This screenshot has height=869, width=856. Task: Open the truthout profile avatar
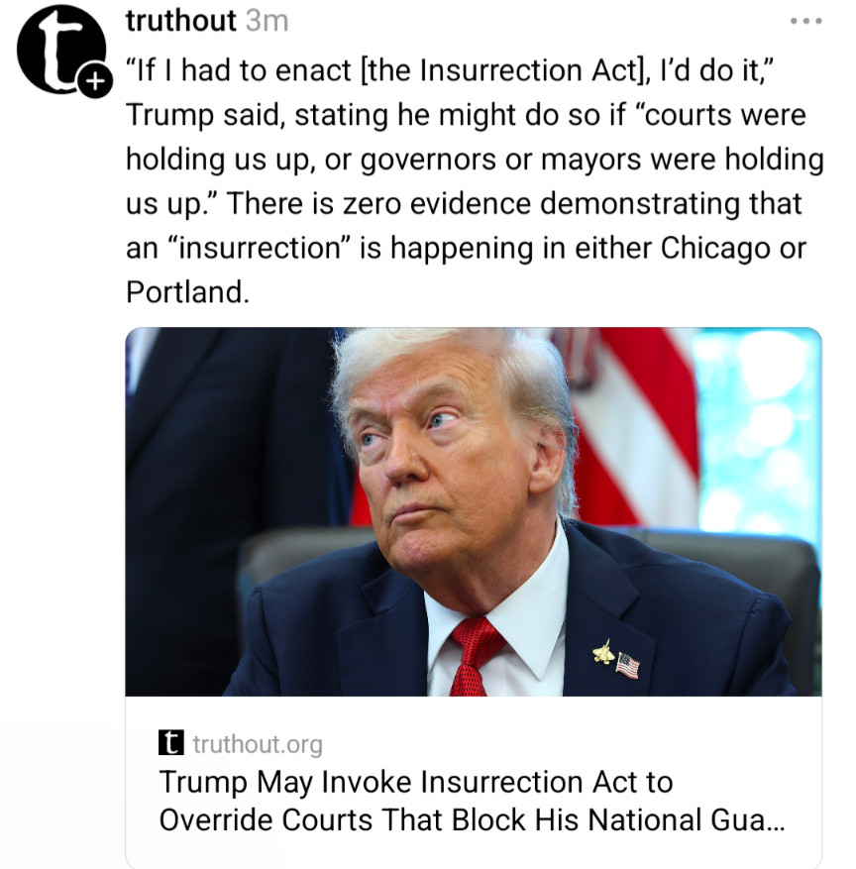click(x=60, y=50)
